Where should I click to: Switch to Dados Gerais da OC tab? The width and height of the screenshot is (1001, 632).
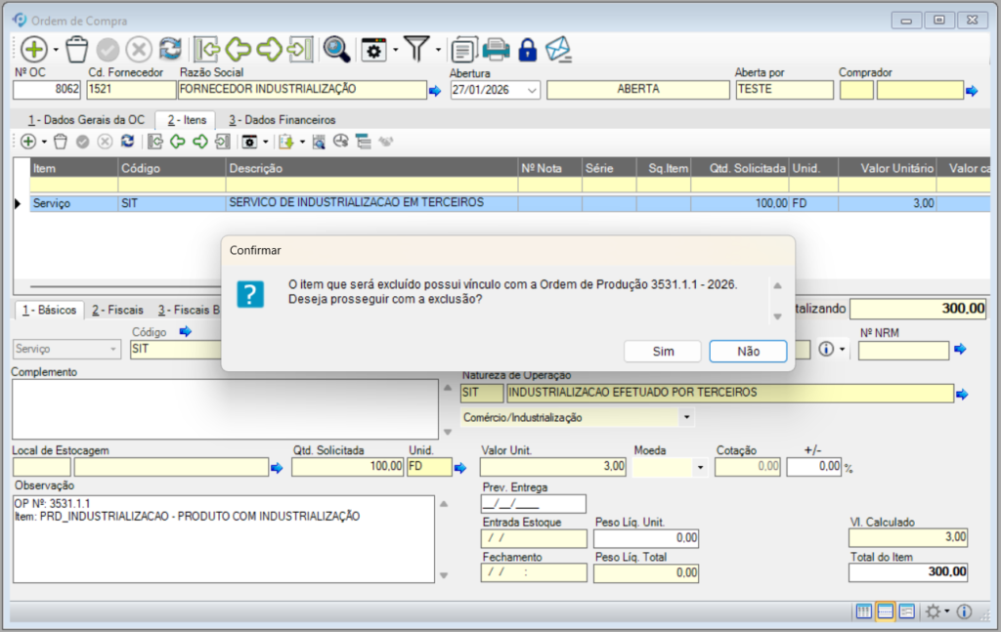(86, 120)
